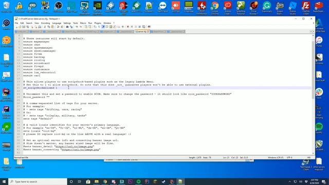This screenshot has height=185, width=329.
Task: Create a new document with the New toolbar icon
Action: pyautogui.click(x=16, y=27)
